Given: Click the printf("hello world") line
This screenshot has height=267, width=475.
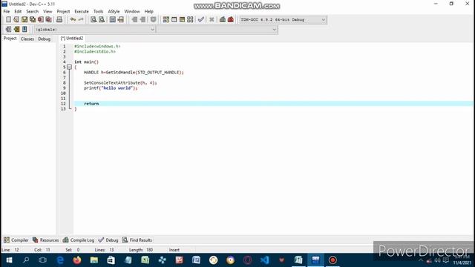Looking at the screenshot, I should pos(111,88).
